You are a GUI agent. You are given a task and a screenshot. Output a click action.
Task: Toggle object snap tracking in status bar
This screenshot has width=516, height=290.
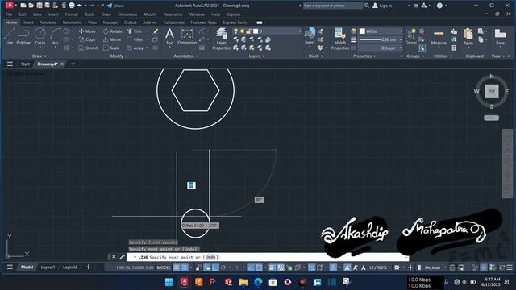click(251, 267)
